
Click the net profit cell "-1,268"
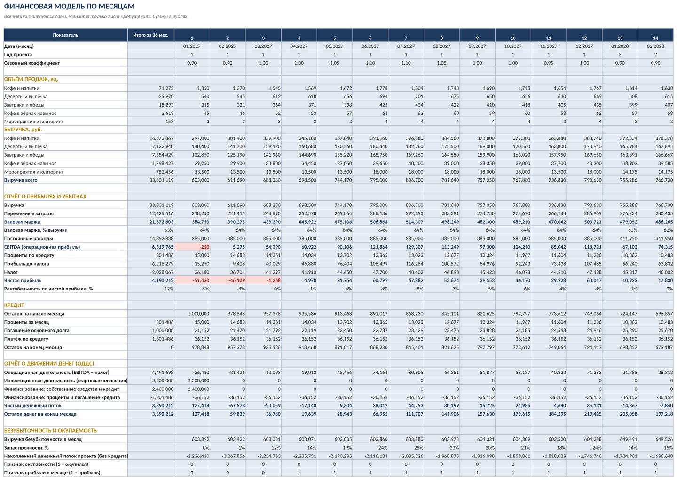tap(264, 281)
